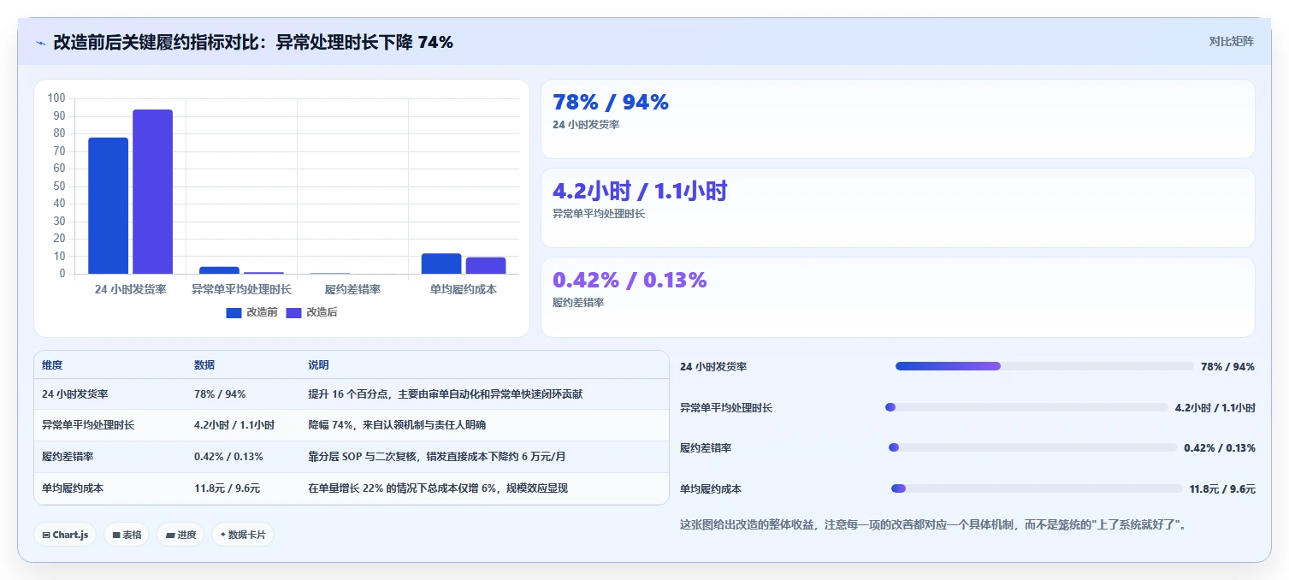Click the 78% / 94% value beside the progress bar
Screen dimensions: 1289x580
click(1227, 367)
